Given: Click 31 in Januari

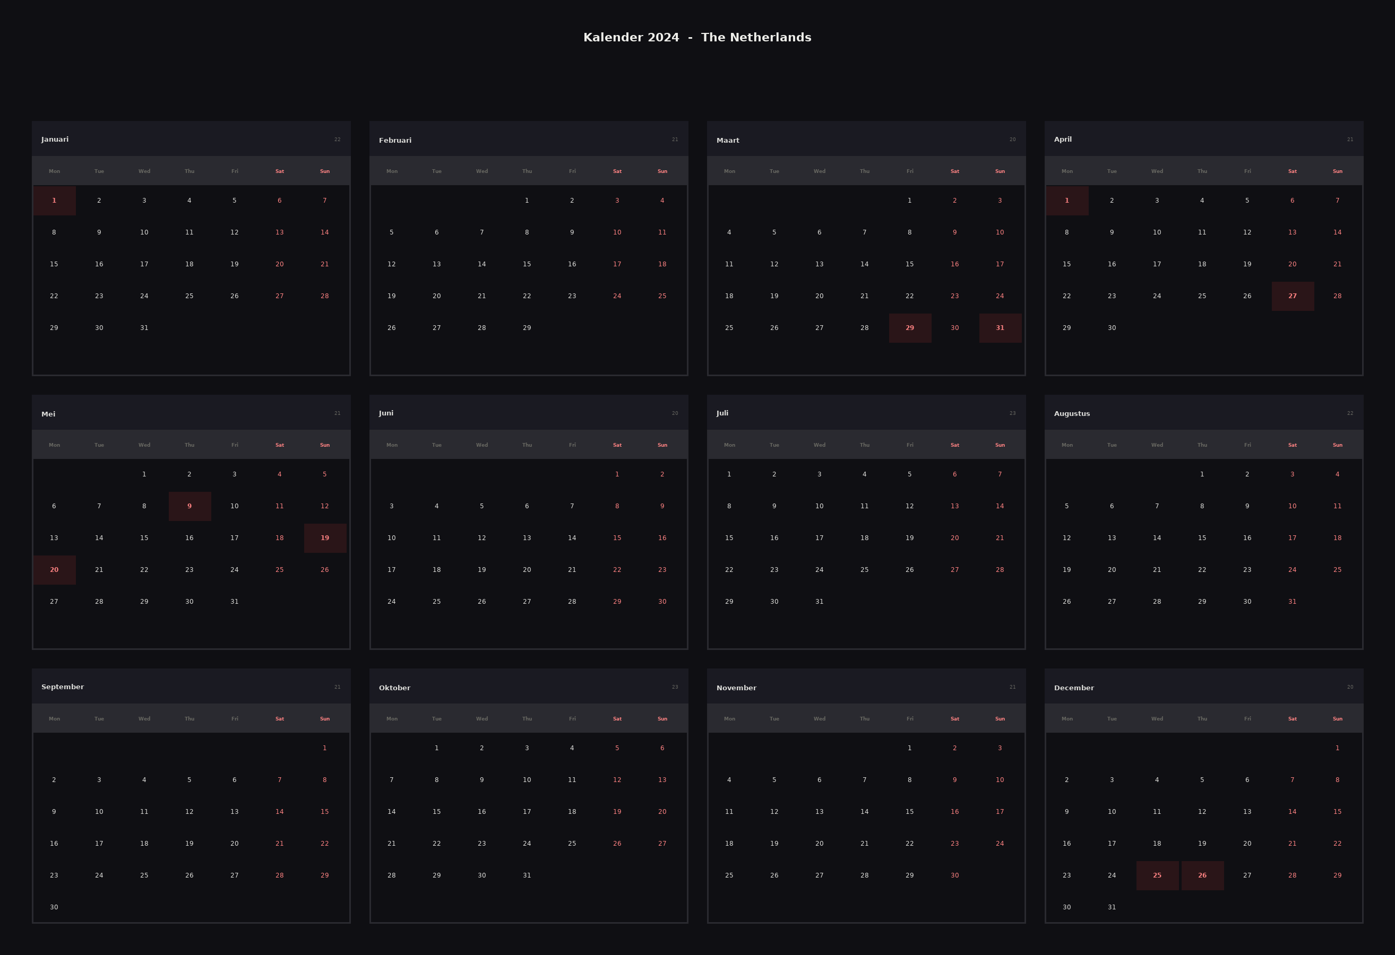Looking at the screenshot, I should tap(144, 328).
